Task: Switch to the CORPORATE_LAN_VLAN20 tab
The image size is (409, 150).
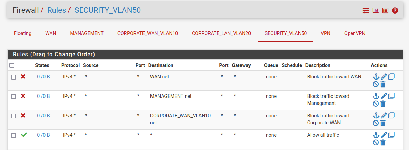Action: pos(221,33)
